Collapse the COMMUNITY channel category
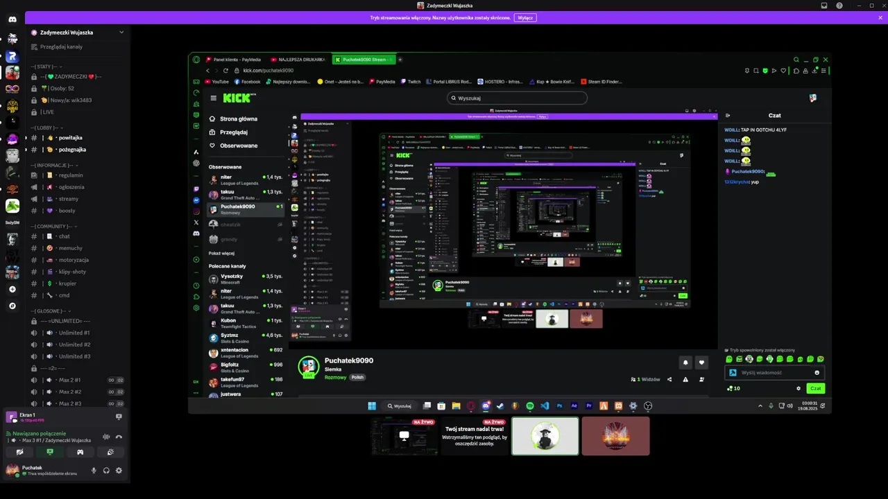 pyautogui.click(x=53, y=226)
